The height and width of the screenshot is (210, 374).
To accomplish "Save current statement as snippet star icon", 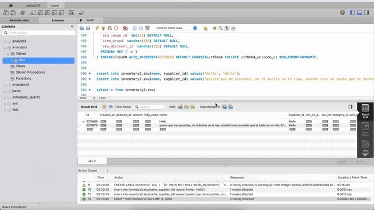I will click(205, 29).
